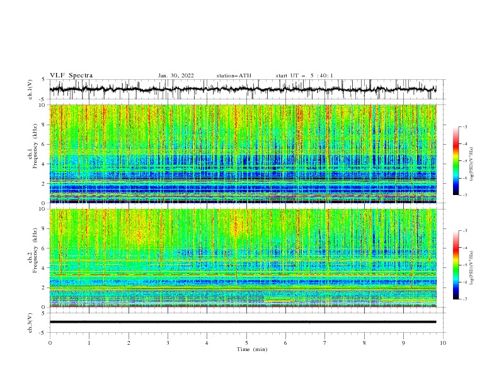Click the "4" kHz tick of ch.1 spectrogram
The width and height of the screenshot is (499, 385).
[44, 164]
